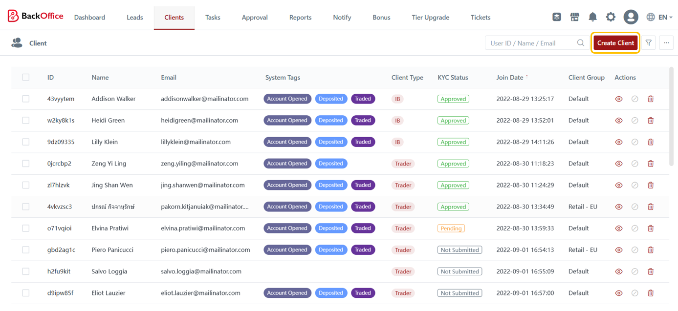Click the Create Client button
The width and height of the screenshot is (678, 311).
point(615,43)
